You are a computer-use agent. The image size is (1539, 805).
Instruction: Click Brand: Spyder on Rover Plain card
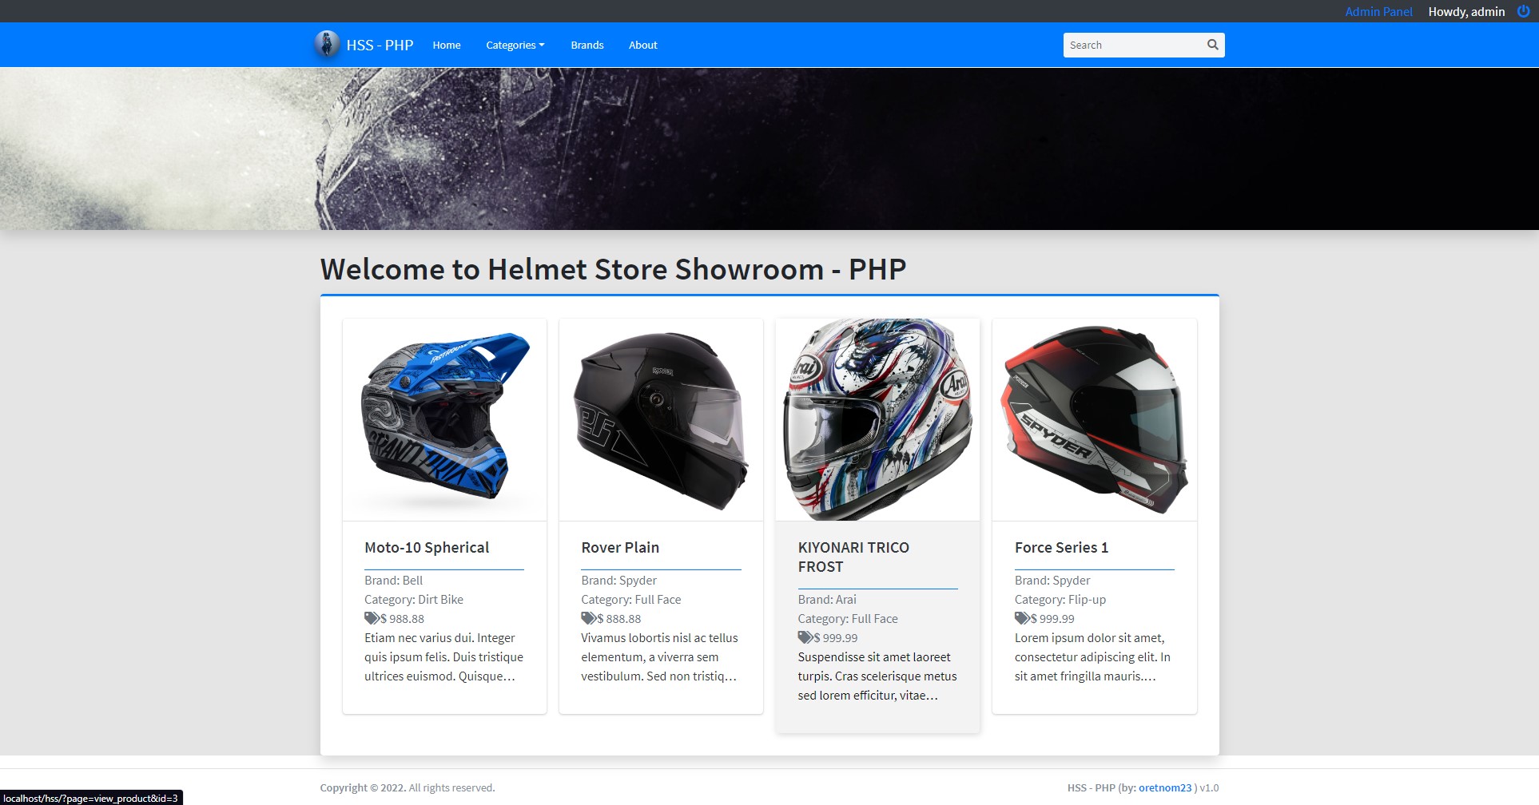coord(619,580)
